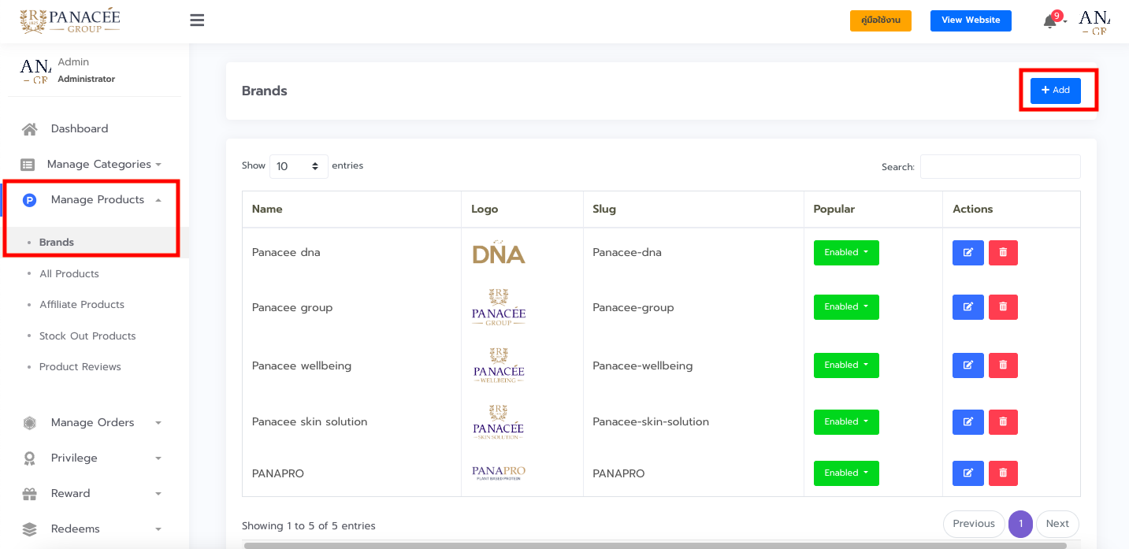Click the orange user manual button

(881, 20)
